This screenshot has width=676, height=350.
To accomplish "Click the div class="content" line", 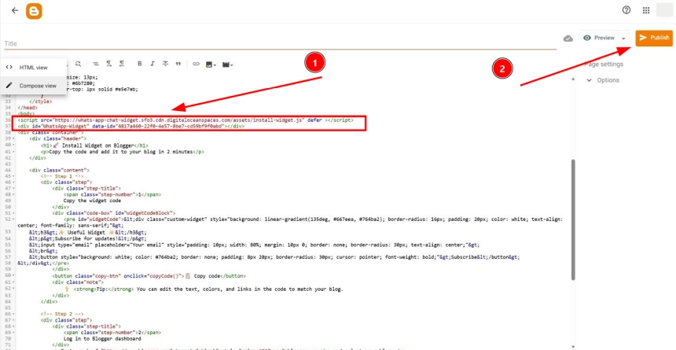I will (59, 170).
